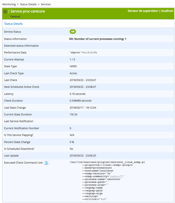This screenshot has width=175, height=203.
Task: Click the Check Duration value in seconds
Action: [80, 100]
